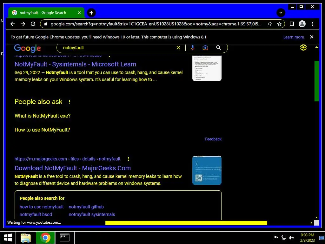
Task: Close the notmyfault Google Search tab
Action: [x=79, y=13]
